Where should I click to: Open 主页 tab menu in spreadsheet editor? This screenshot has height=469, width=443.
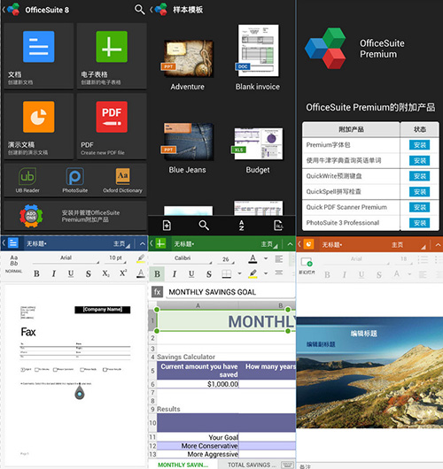point(269,244)
